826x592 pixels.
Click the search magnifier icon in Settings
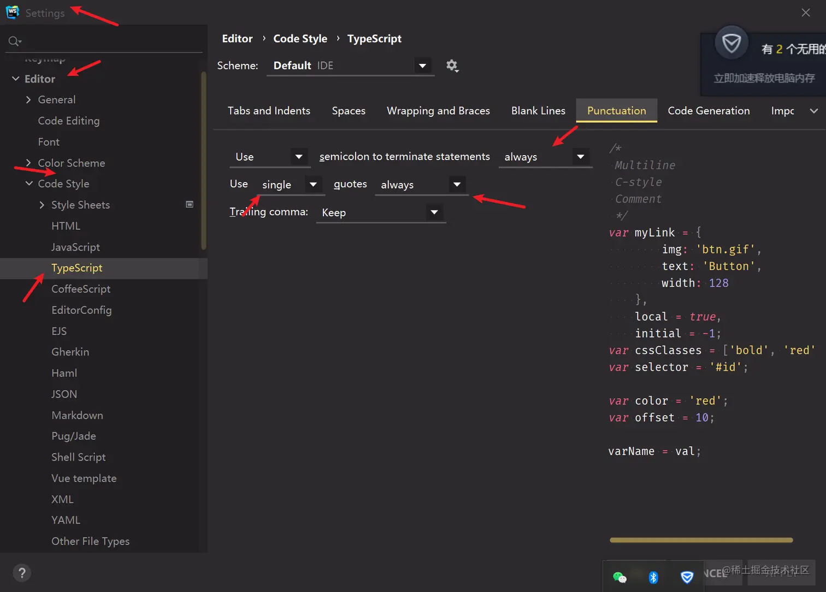click(x=15, y=41)
